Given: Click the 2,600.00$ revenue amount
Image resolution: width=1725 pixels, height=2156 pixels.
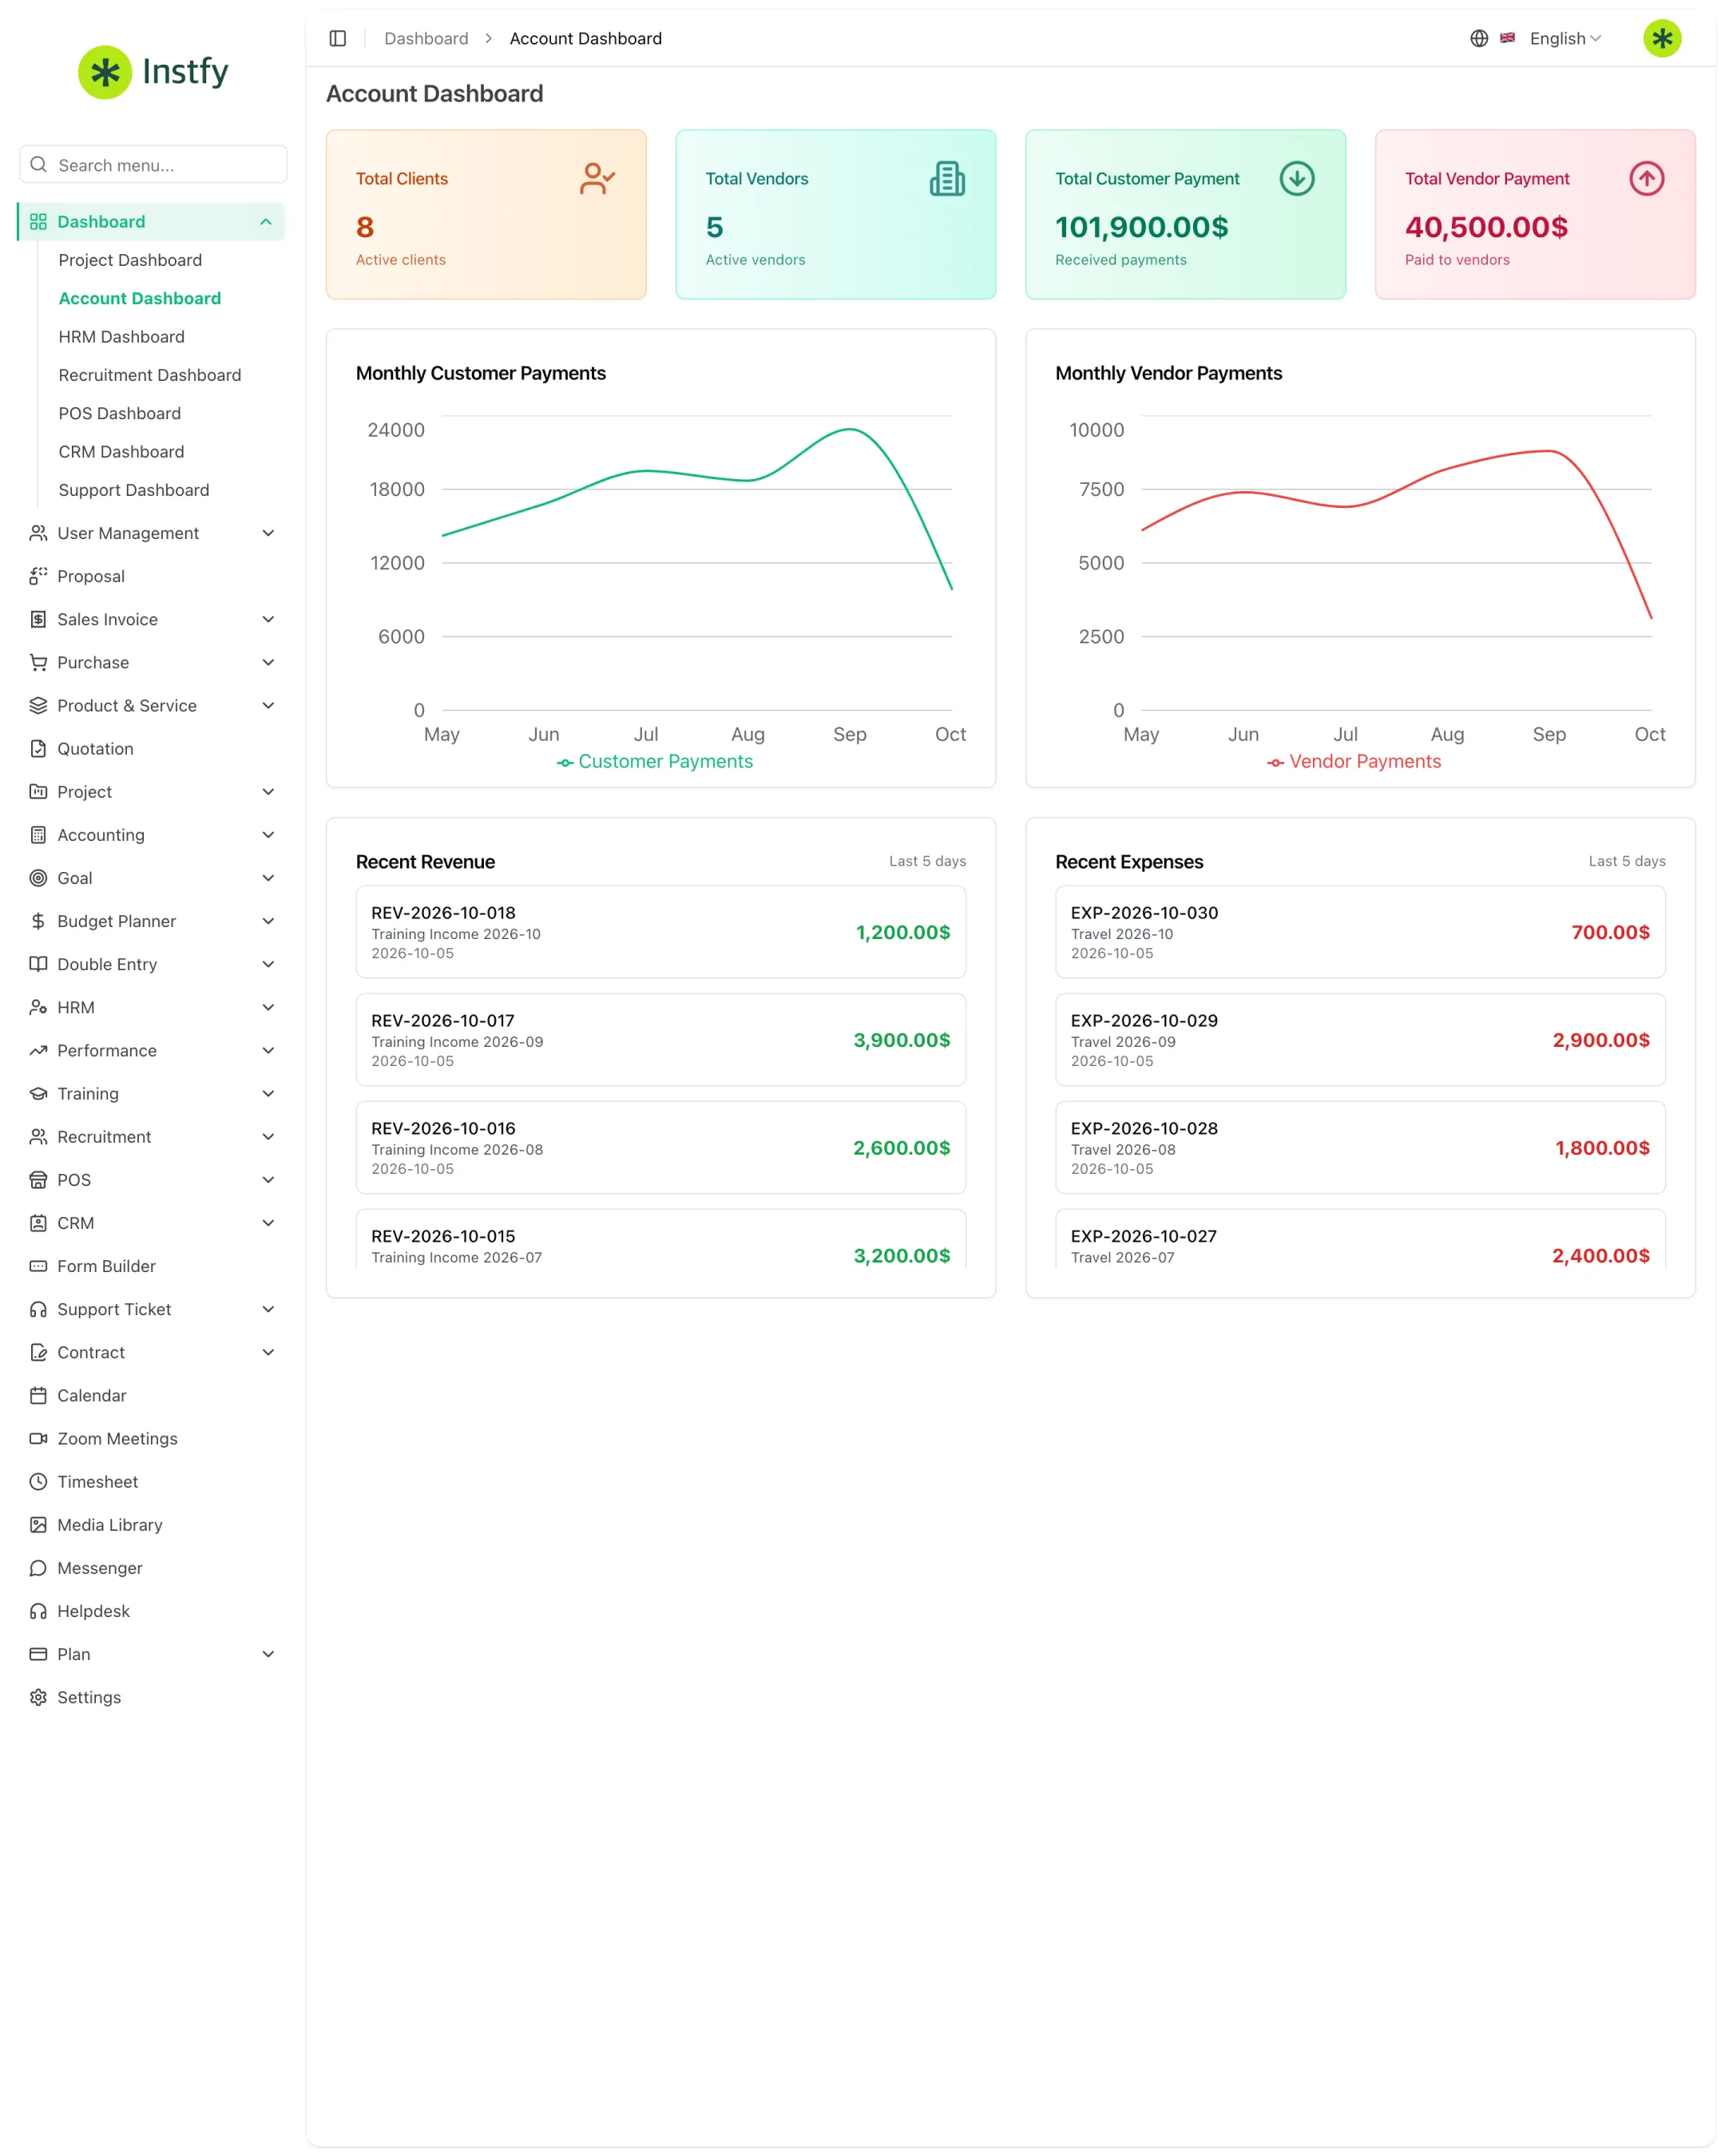Looking at the screenshot, I should [901, 1148].
